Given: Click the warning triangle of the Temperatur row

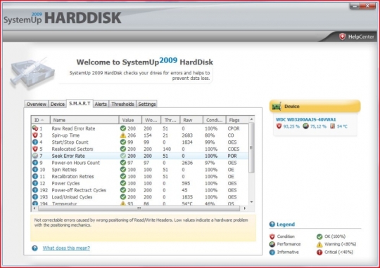Looking at the screenshot, I should 123,203.
